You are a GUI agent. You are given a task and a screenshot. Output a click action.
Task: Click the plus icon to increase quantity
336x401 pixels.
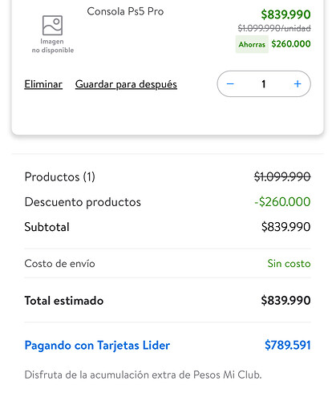pyautogui.click(x=298, y=84)
